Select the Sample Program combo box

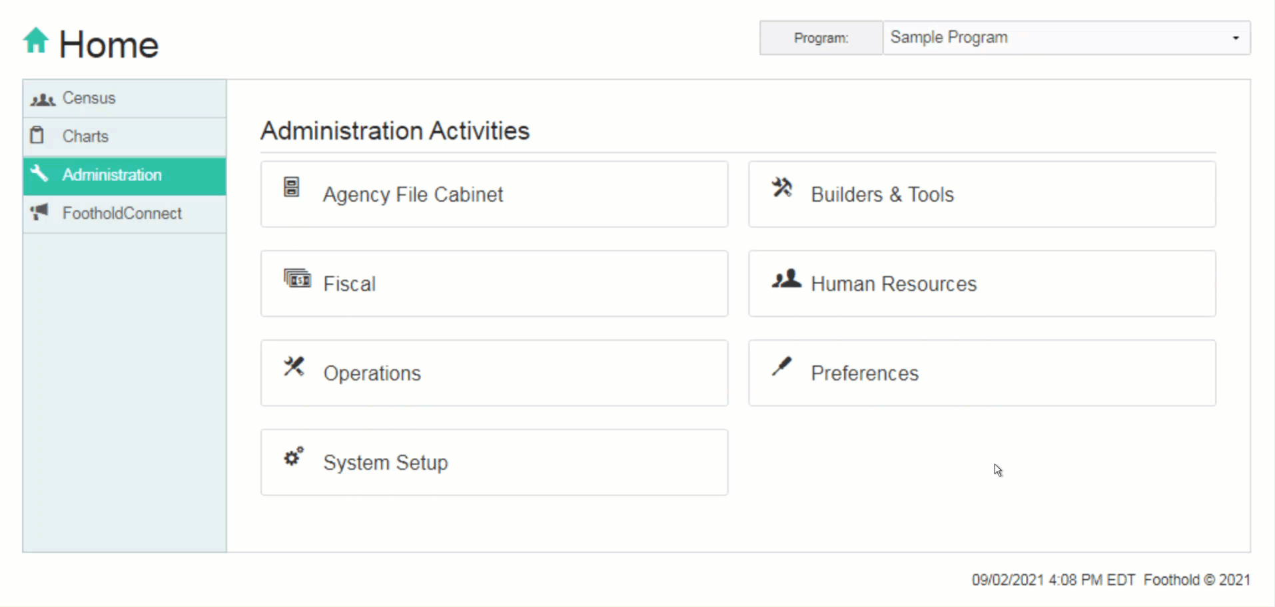(x=1059, y=38)
